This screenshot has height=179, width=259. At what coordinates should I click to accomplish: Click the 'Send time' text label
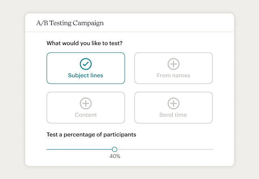pyautogui.click(x=173, y=115)
